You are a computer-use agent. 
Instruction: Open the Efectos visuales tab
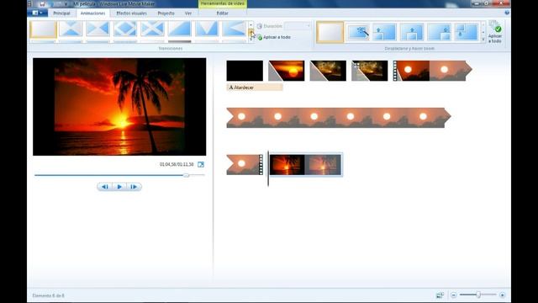click(131, 13)
